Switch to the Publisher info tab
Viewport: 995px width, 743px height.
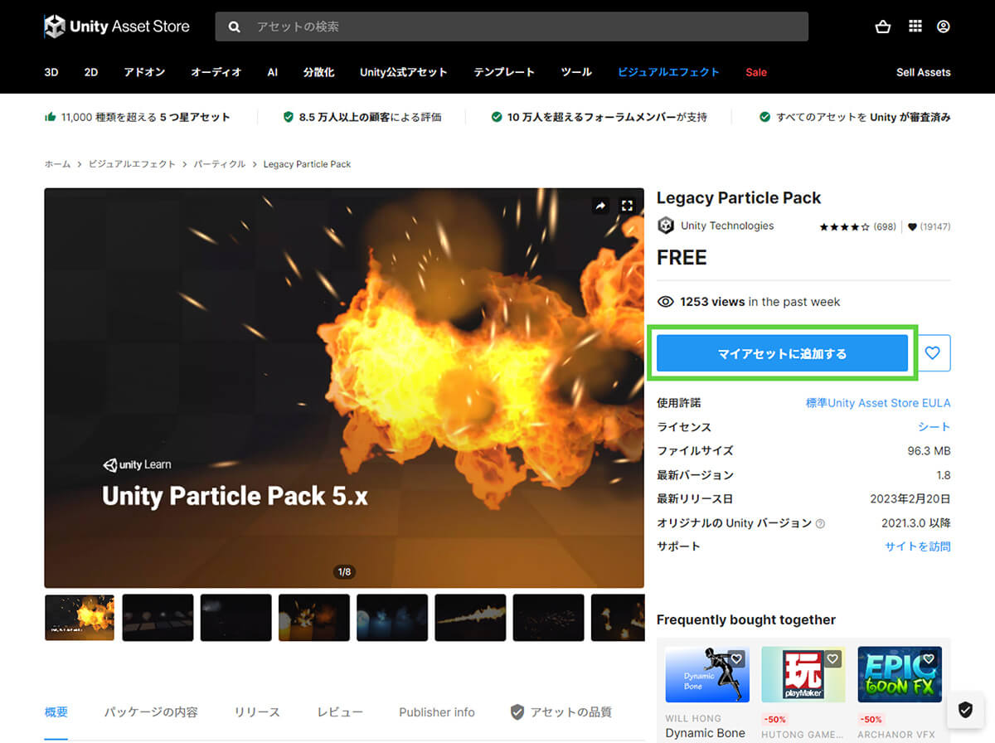(437, 712)
